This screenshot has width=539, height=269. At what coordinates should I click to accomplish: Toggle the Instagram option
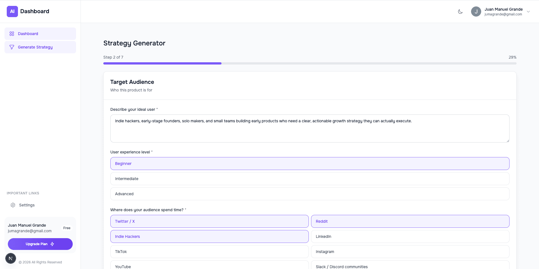click(410, 252)
